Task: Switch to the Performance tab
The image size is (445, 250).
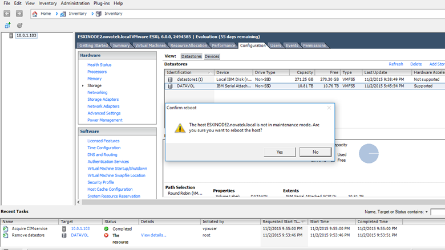Action: coord(223,46)
